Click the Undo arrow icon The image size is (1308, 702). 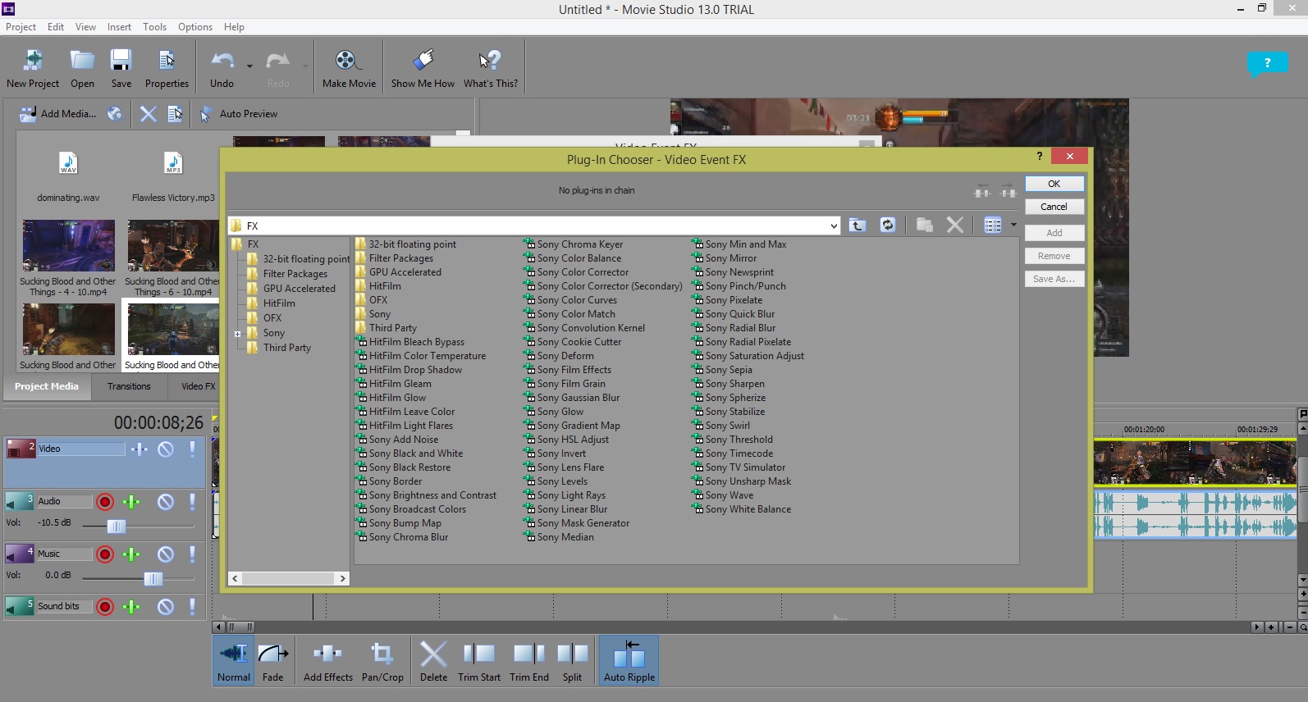click(222, 61)
